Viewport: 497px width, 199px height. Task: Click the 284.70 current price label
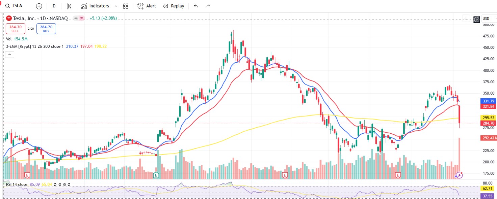(x=488, y=123)
